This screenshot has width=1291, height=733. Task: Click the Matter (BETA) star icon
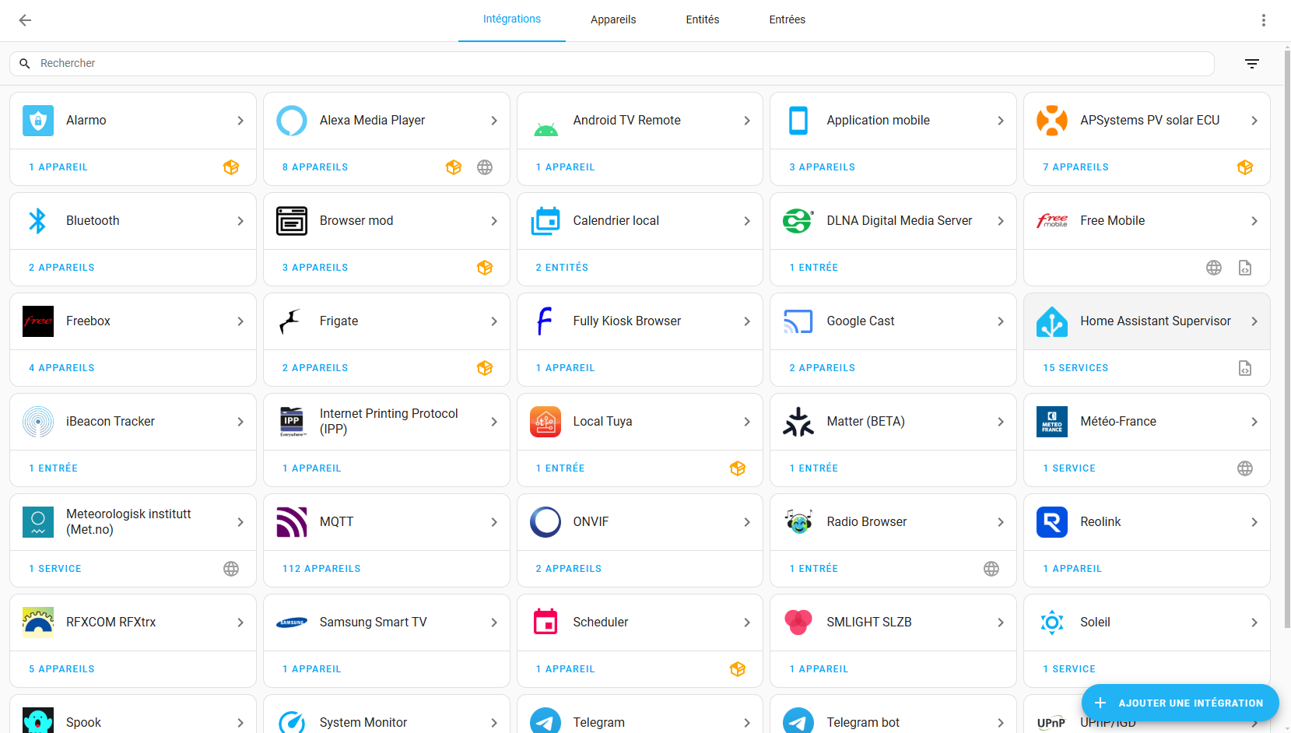pos(798,422)
